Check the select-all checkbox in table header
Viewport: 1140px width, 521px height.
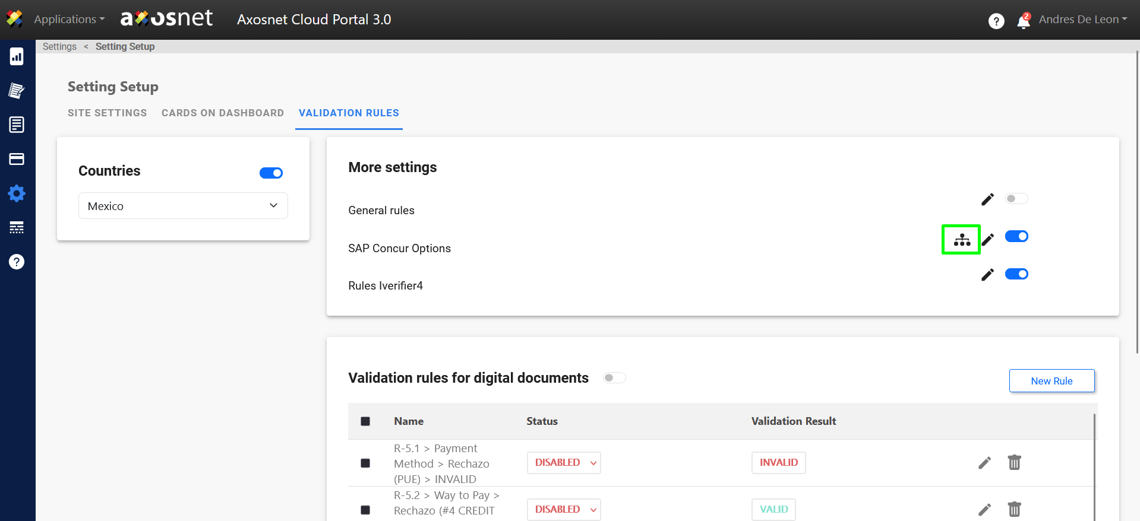365,421
